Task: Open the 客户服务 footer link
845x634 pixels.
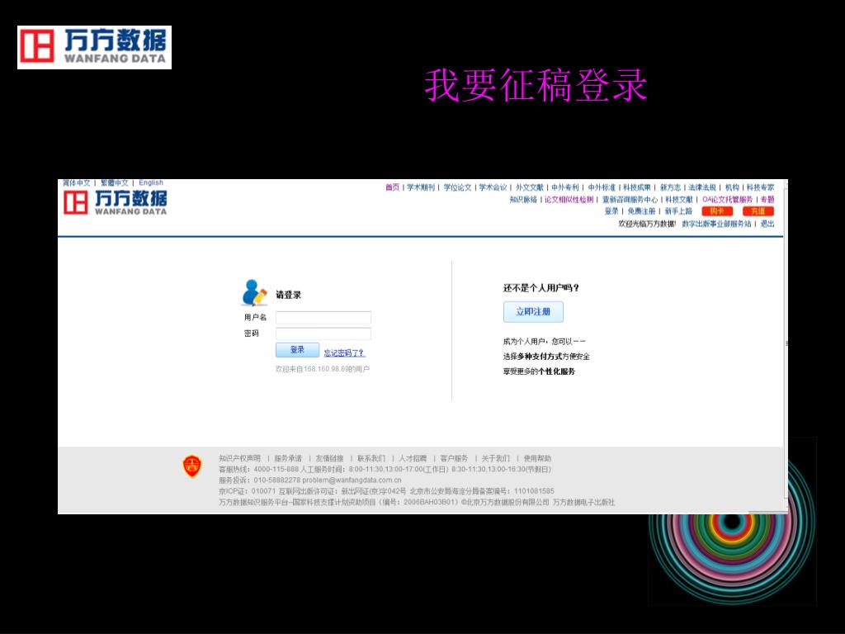Action: [455, 458]
